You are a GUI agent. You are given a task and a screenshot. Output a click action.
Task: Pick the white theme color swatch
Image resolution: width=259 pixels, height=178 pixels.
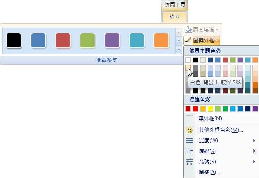pos(188,60)
